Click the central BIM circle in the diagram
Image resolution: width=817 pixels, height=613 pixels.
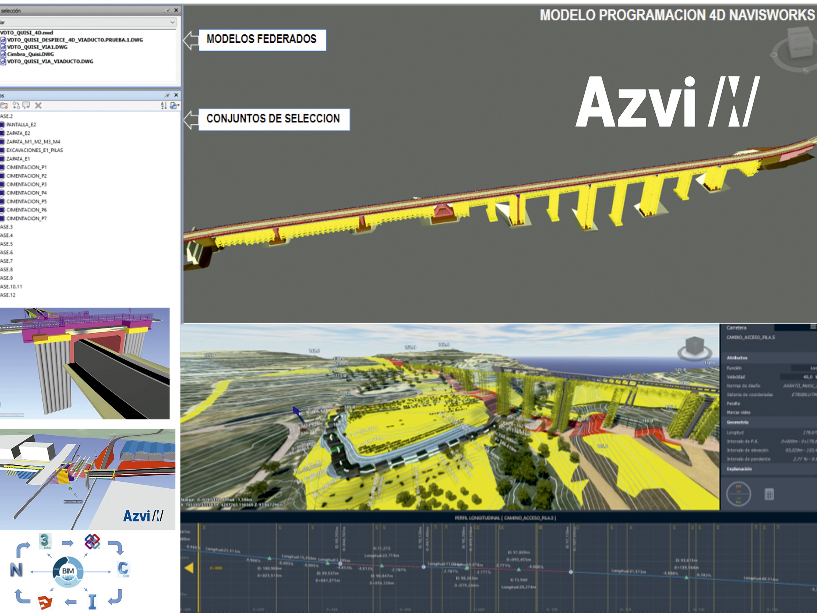[68, 572]
